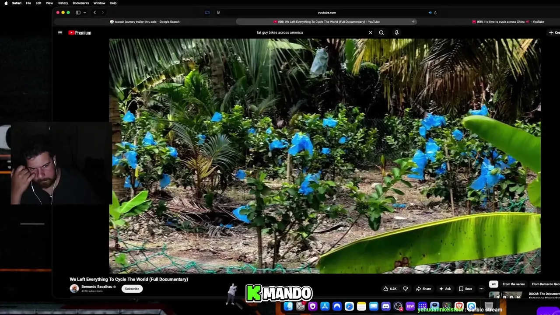Open System Settings from the Dock

coord(301,307)
